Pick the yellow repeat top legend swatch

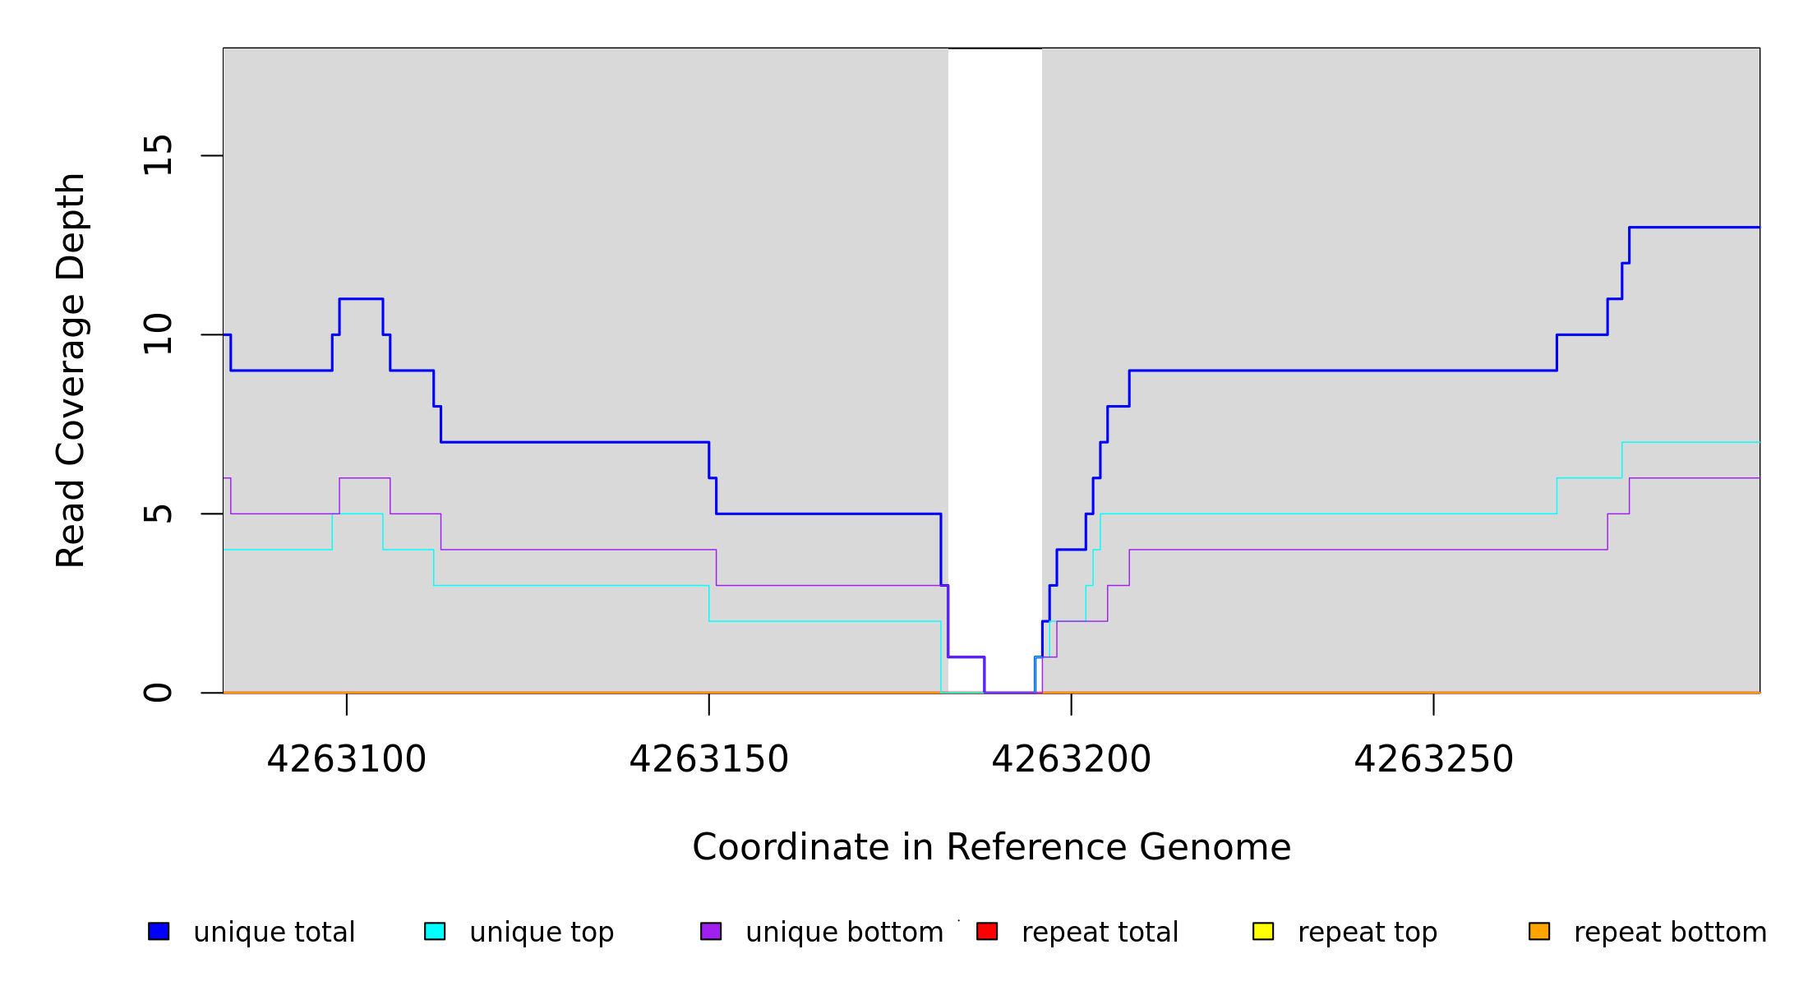pos(1263,931)
